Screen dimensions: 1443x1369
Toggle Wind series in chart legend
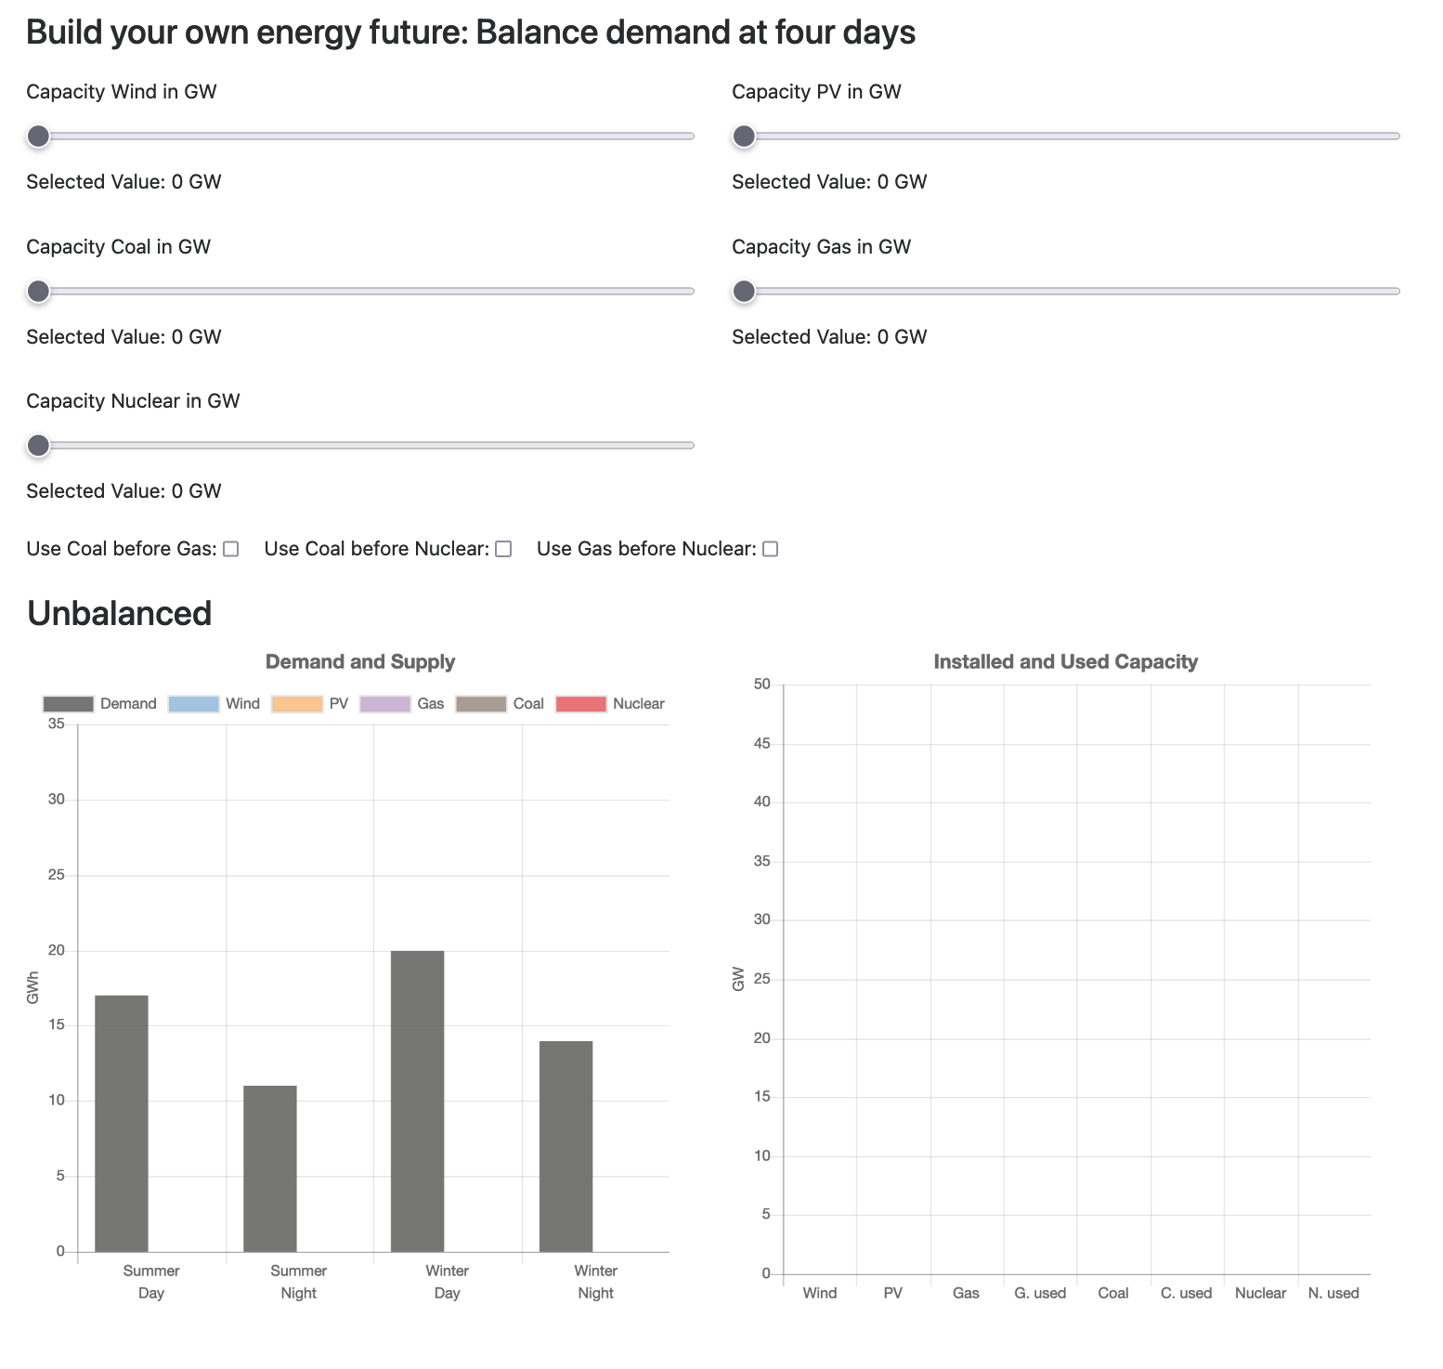(x=214, y=704)
